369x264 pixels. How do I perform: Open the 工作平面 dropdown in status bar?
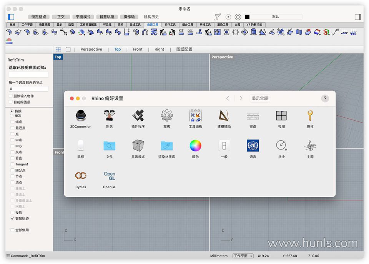click(243, 256)
